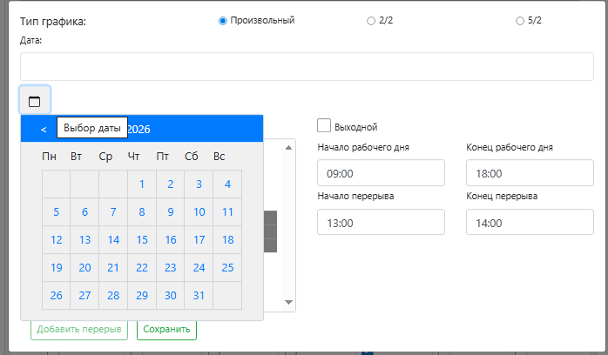This screenshot has height=355, width=608.
Task: Click the Вс weekday header
Action: pos(220,157)
